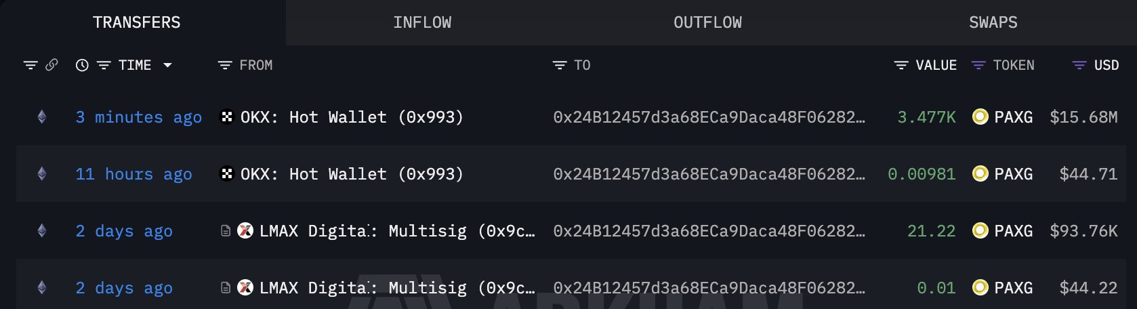Open the VALUE column filter
The height and width of the screenshot is (309, 1137).
point(901,65)
